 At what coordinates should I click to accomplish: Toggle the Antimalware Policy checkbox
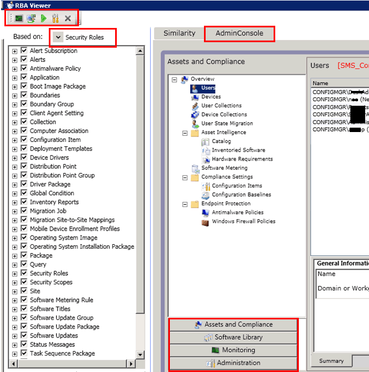pyautogui.click(x=24, y=68)
